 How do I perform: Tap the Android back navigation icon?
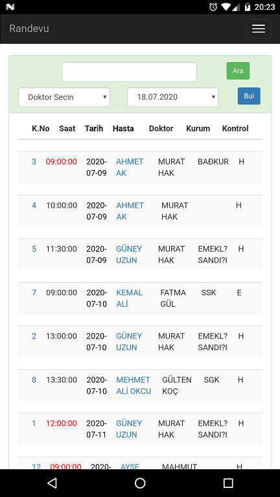click(x=52, y=483)
